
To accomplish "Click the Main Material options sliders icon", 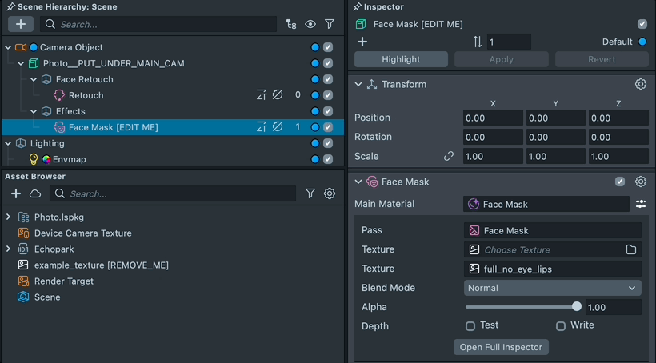I will point(640,204).
